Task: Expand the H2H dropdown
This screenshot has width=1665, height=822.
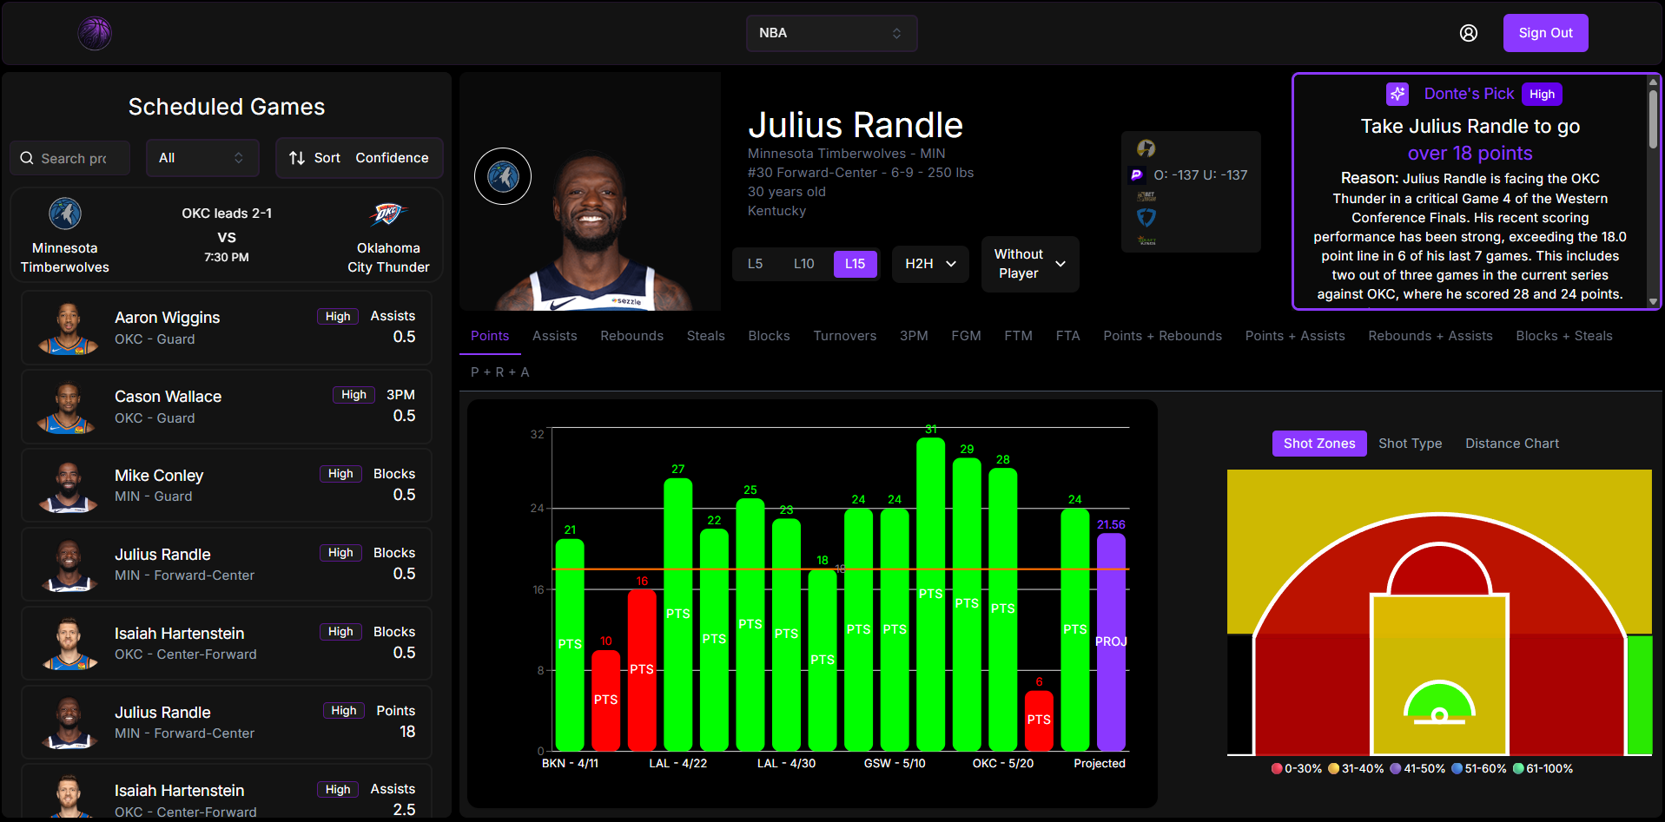Action: (930, 264)
